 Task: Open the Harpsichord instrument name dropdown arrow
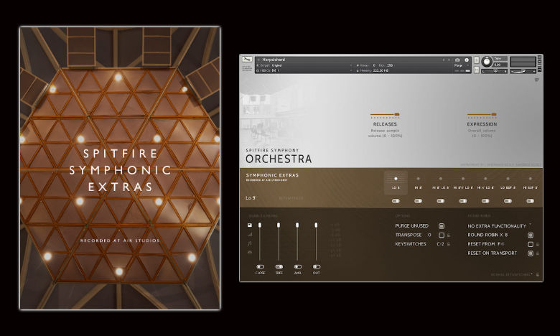point(258,60)
